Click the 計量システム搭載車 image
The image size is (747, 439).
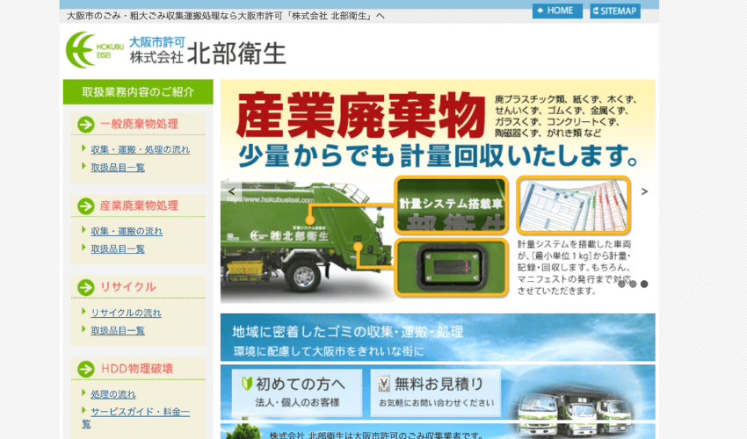(451, 205)
